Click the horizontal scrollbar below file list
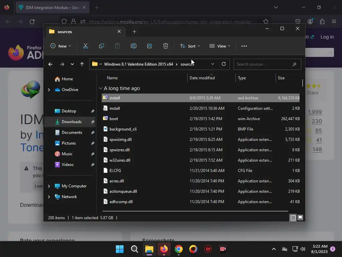 tap(195, 211)
